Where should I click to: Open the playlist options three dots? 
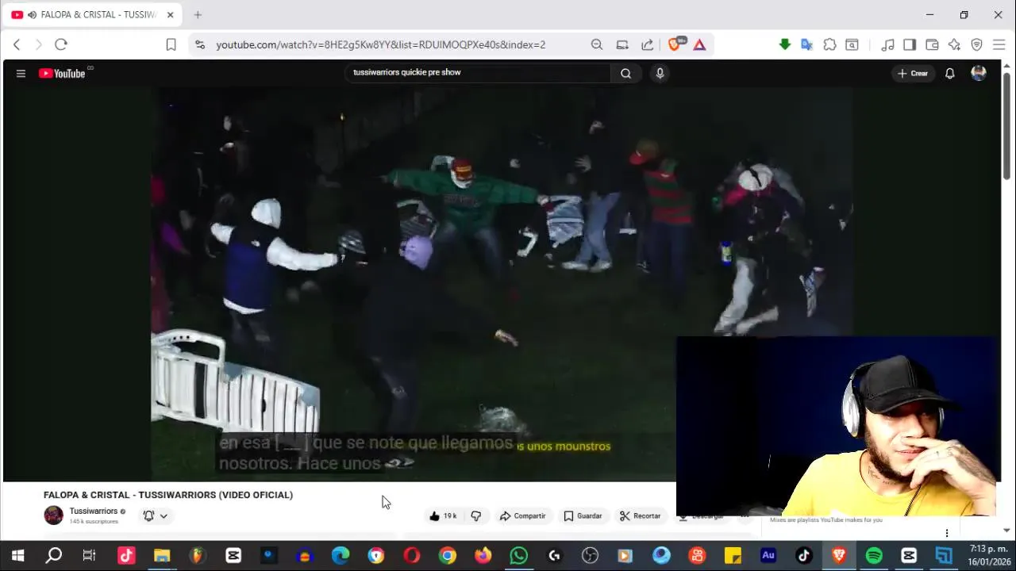[946, 533]
